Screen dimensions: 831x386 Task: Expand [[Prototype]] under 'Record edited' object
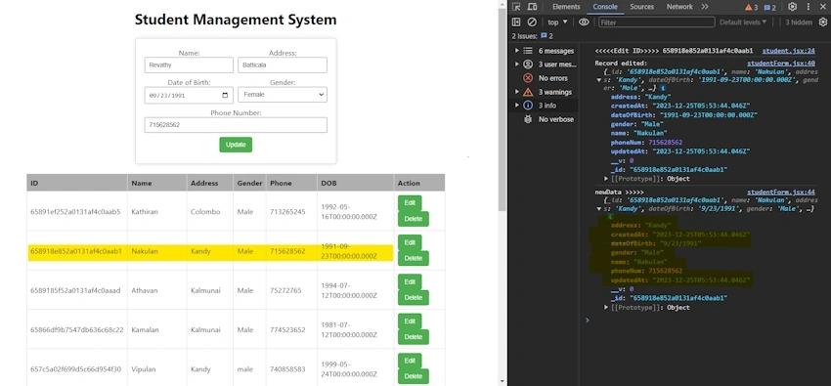[606, 179]
